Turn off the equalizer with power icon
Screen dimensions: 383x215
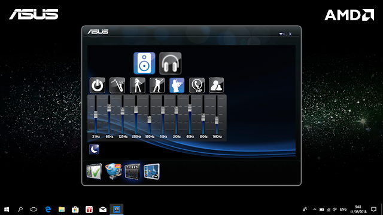(98, 85)
